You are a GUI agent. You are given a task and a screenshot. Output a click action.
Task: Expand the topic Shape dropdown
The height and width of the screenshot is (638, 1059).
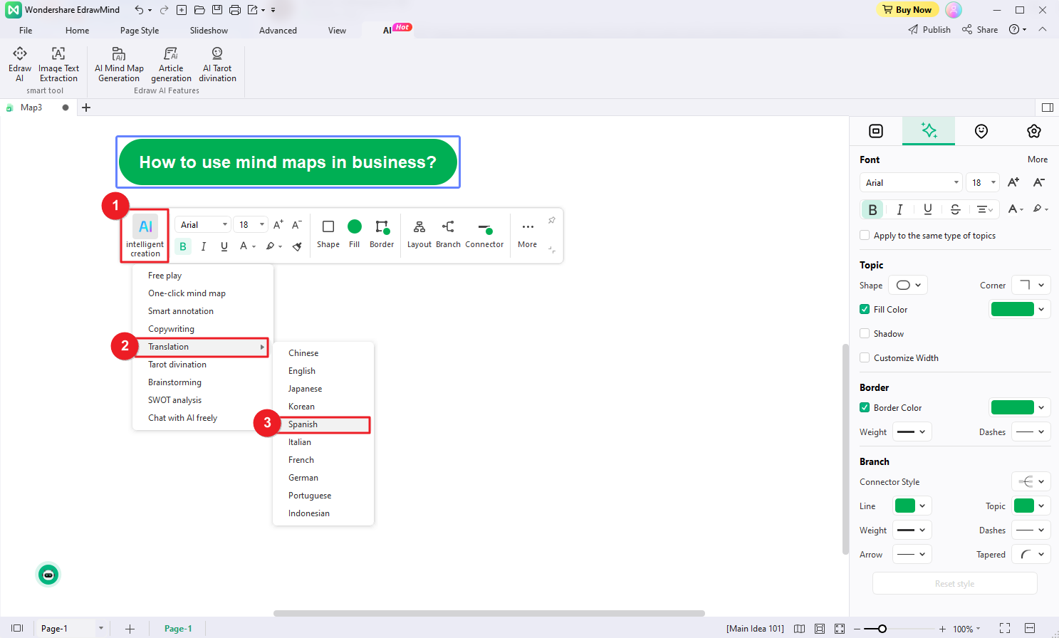tap(908, 286)
